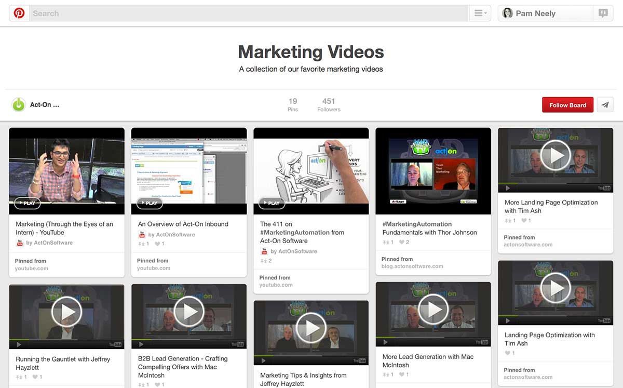Image resolution: width=623 pixels, height=388 pixels.
Task: Play the 411 on MarketingAutomation video
Action: [272, 203]
